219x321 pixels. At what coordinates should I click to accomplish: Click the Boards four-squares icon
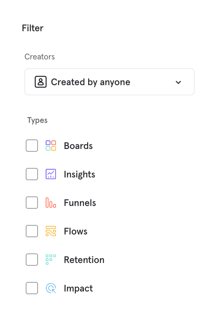tap(51, 146)
